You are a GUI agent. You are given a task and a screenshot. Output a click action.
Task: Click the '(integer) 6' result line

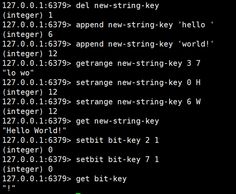click(x=28, y=35)
